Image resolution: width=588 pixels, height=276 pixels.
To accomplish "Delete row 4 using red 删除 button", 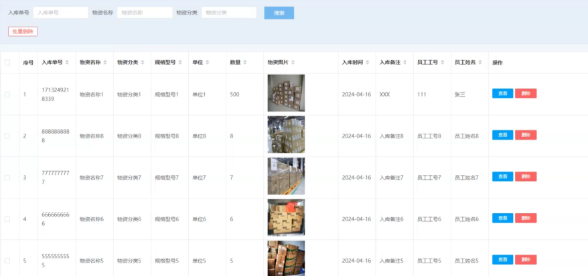I will click(x=526, y=219).
